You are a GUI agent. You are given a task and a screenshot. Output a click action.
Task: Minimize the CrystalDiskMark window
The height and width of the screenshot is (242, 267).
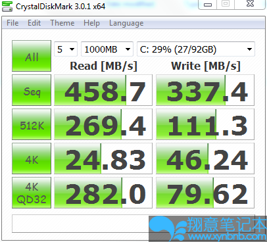coord(208,4)
